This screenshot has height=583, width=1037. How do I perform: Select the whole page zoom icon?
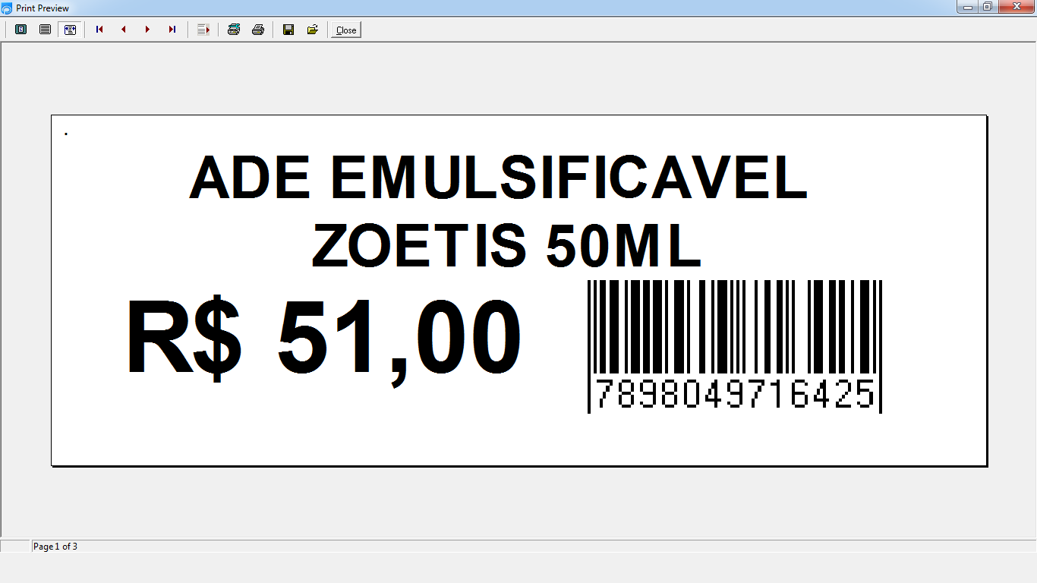[x=21, y=30]
